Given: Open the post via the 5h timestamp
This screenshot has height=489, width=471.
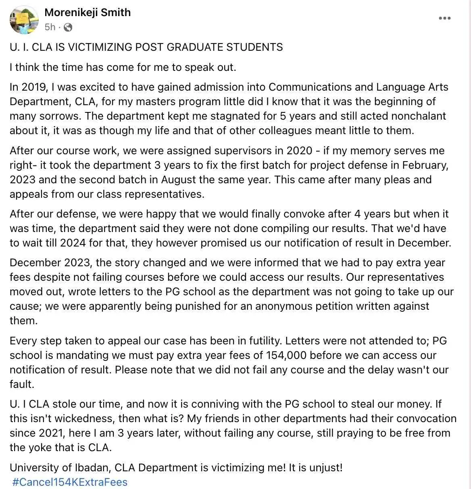Looking at the screenshot, I should [x=50, y=27].
